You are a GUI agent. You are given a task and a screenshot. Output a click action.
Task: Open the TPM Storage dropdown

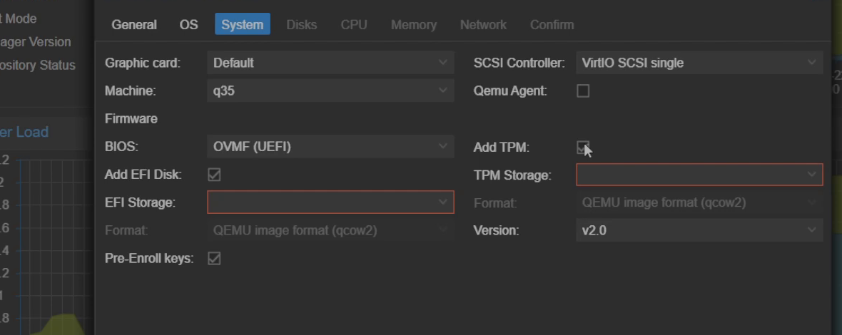coord(699,175)
